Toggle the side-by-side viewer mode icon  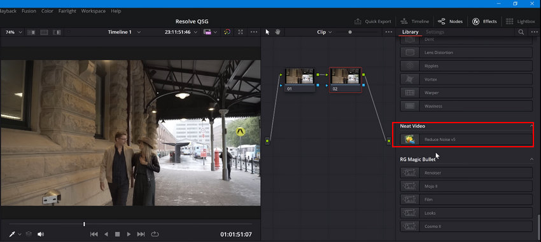(57, 32)
